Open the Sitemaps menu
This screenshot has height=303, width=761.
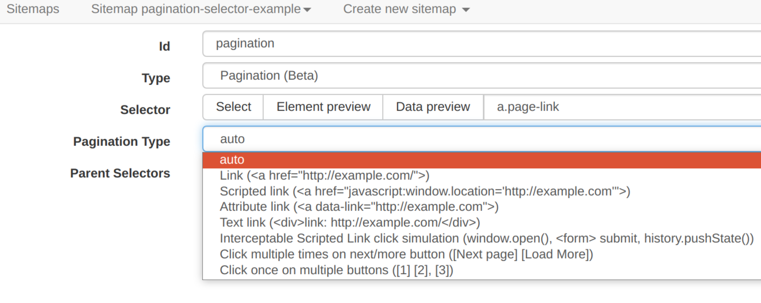tap(33, 9)
